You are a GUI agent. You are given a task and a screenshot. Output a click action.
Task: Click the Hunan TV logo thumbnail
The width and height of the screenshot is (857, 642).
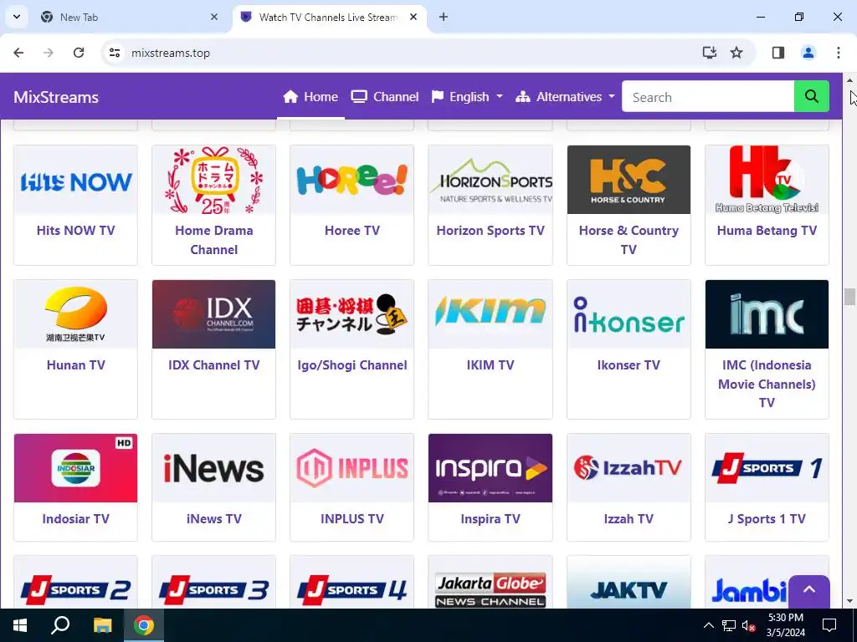pyautogui.click(x=75, y=314)
